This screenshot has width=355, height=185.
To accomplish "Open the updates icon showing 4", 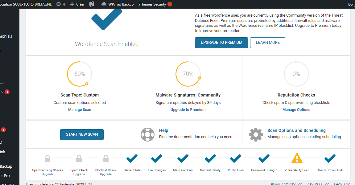I will pos(60,4).
